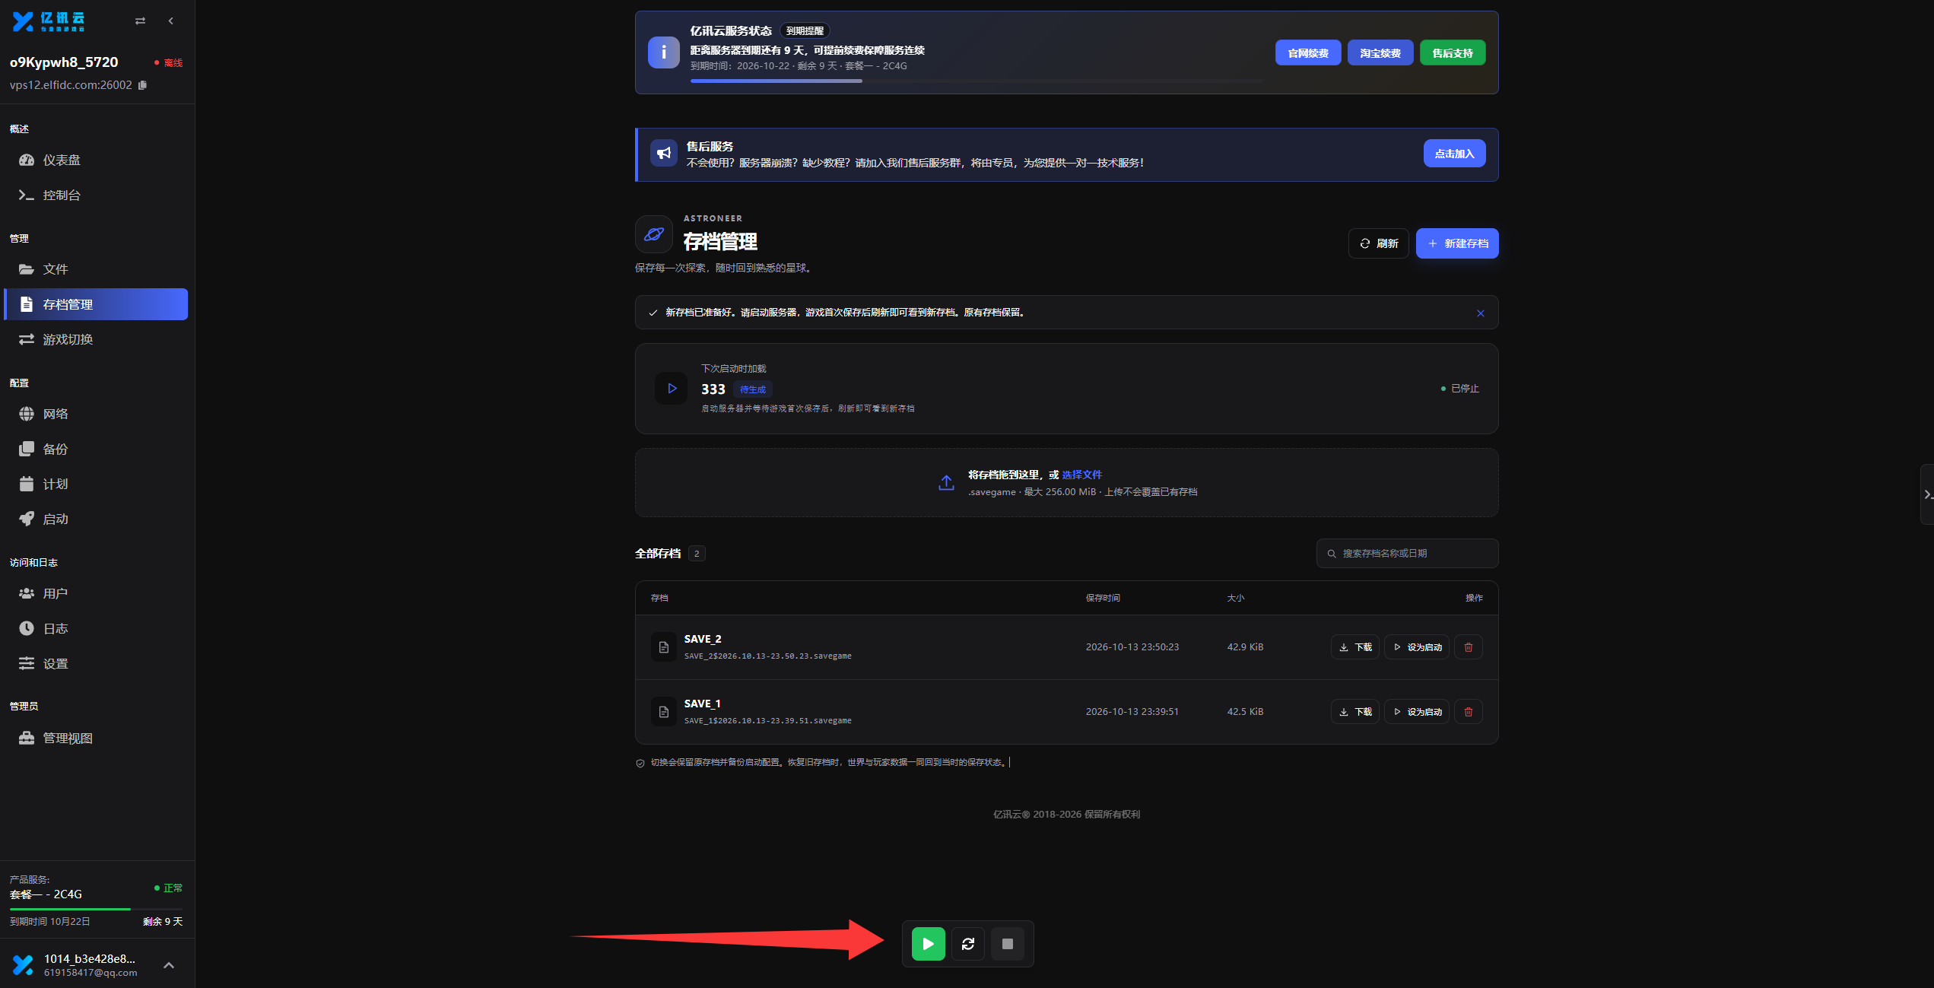Screen dimensions: 1934x988
Task: Open the 网络 network settings
Action: (96, 414)
